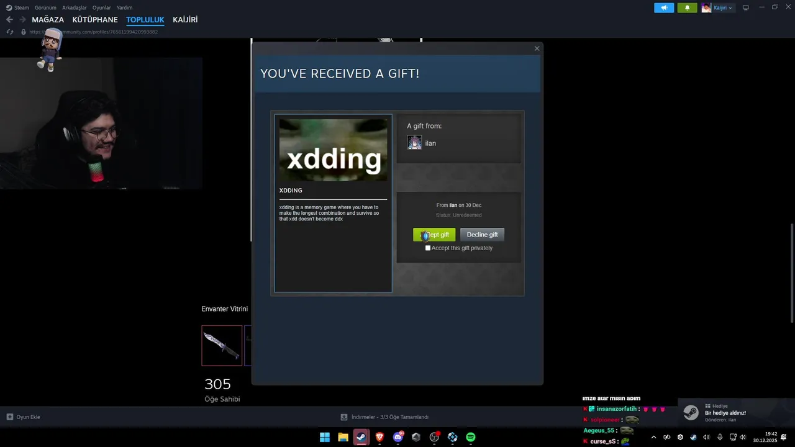The height and width of the screenshot is (447, 795).
Task: Open the green notifications bell
Action: [687, 8]
